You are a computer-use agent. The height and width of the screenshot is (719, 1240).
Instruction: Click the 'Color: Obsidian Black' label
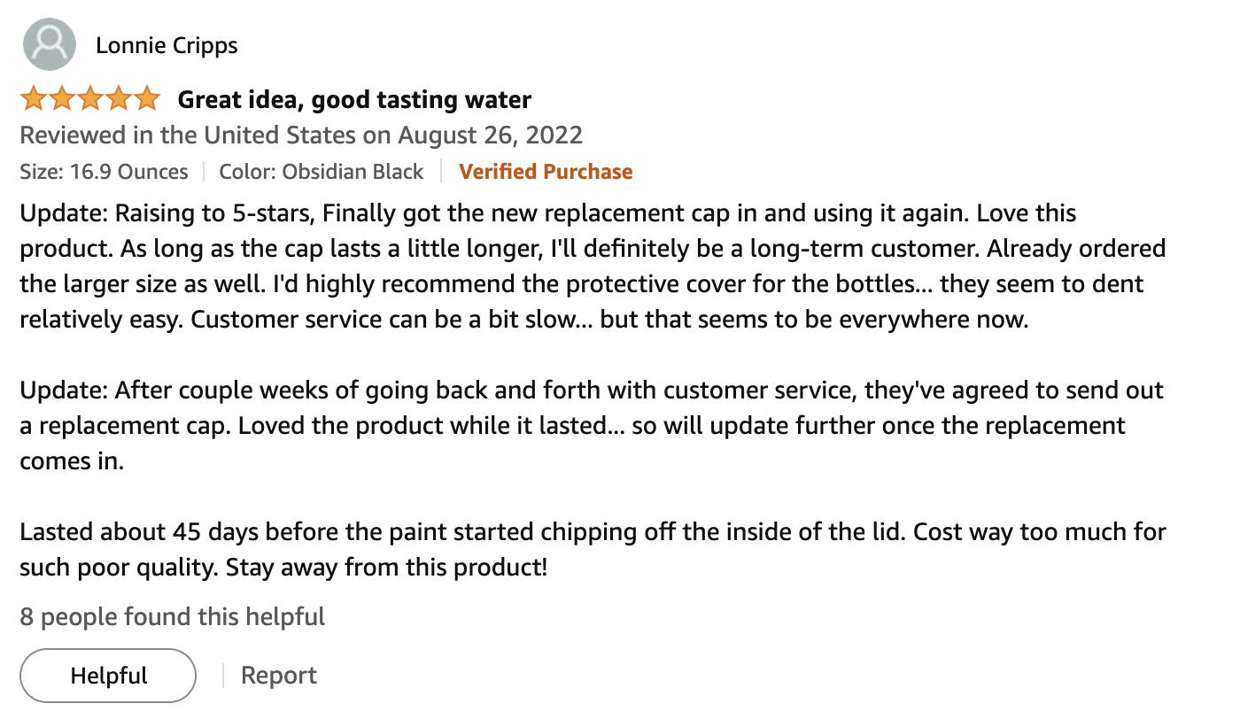[322, 172]
